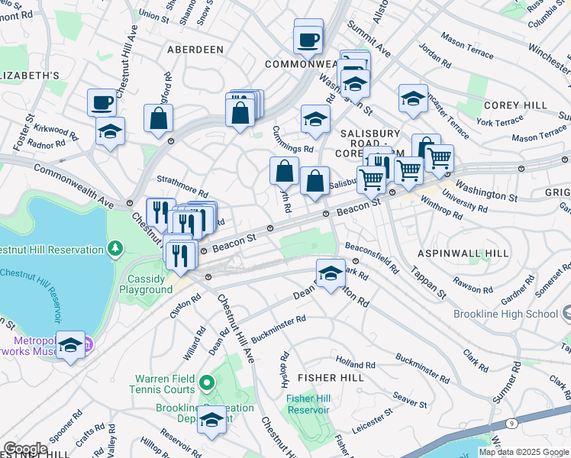The height and width of the screenshot is (458, 571).
Task: Click the school marker beside Cummings Rd
Action: tap(316, 121)
